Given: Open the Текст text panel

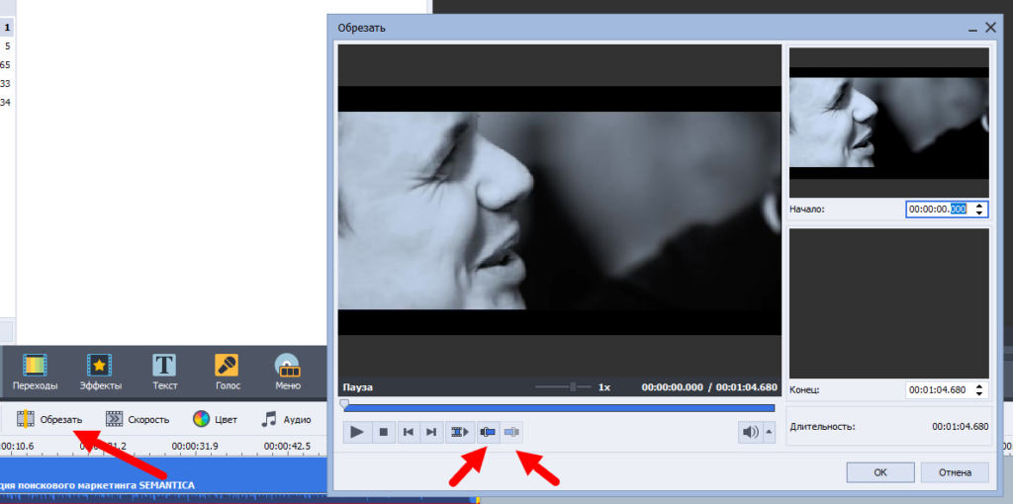Looking at the screenshot, I should coord(165,373).
